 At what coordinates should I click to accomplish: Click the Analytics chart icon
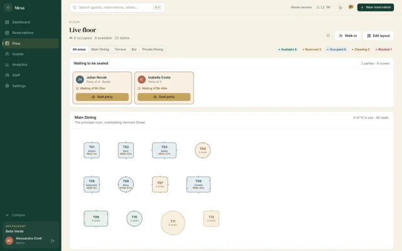pyautogui.click(x=7, y=65)
